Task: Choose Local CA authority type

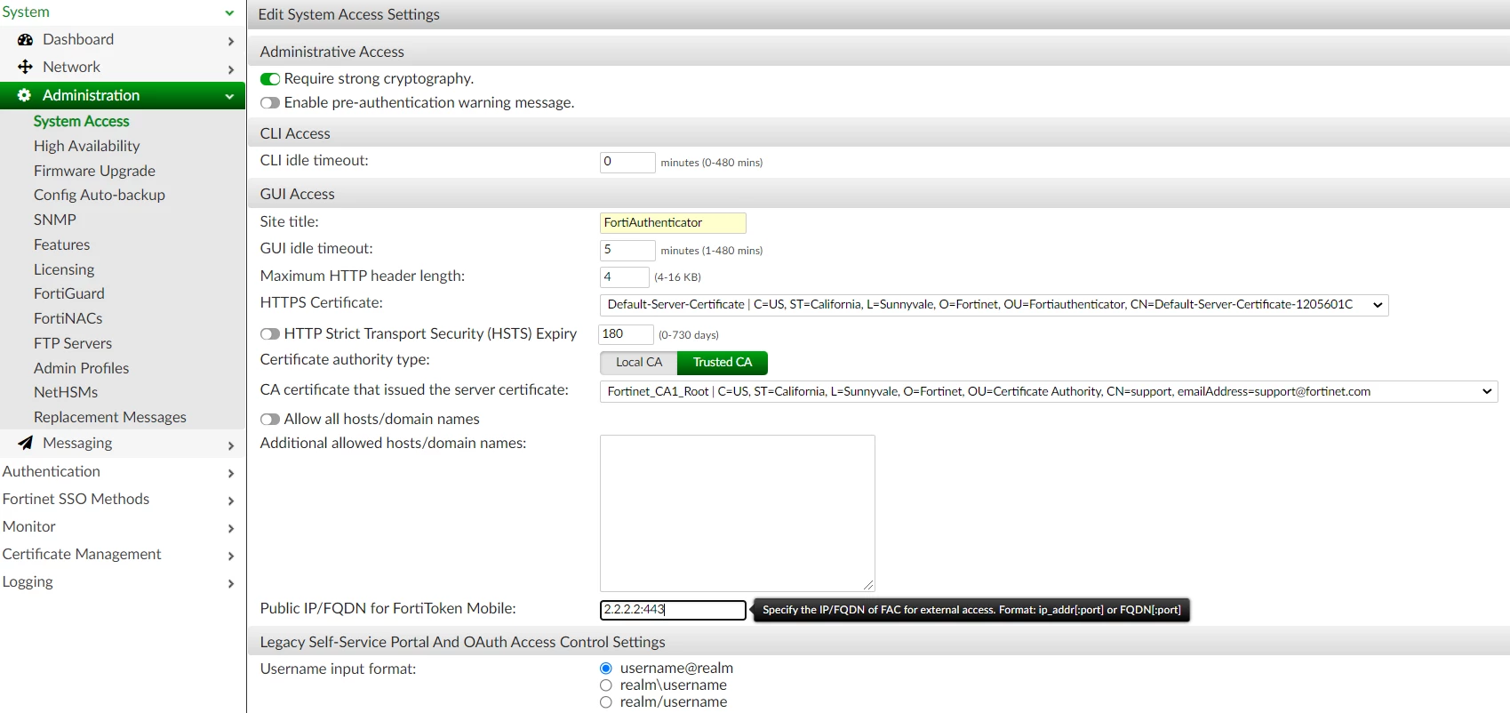Action: 639,363
